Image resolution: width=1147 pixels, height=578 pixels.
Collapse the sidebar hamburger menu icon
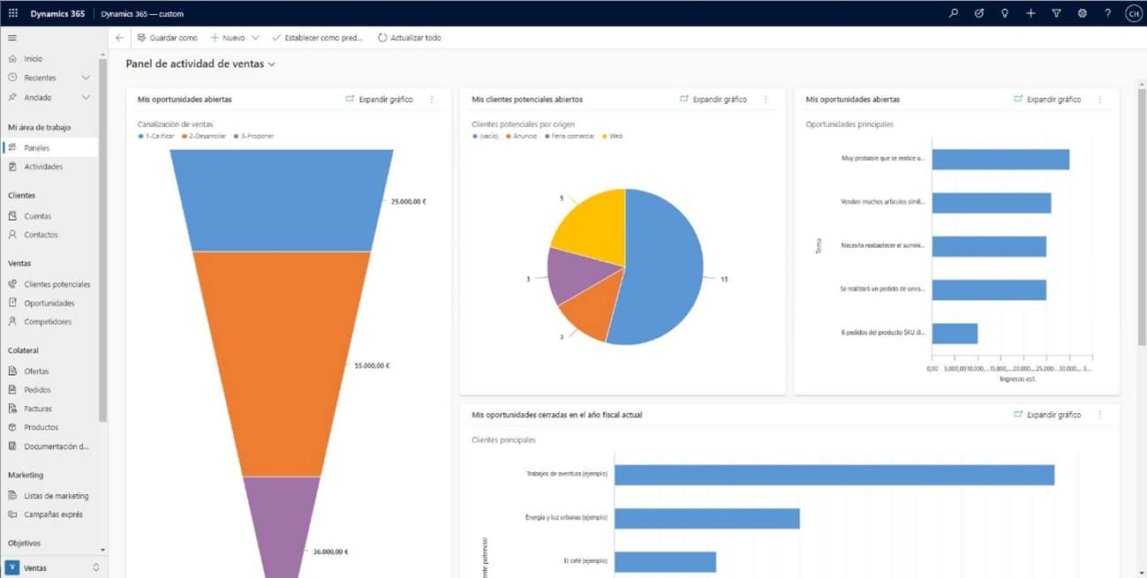click(12, 38)
